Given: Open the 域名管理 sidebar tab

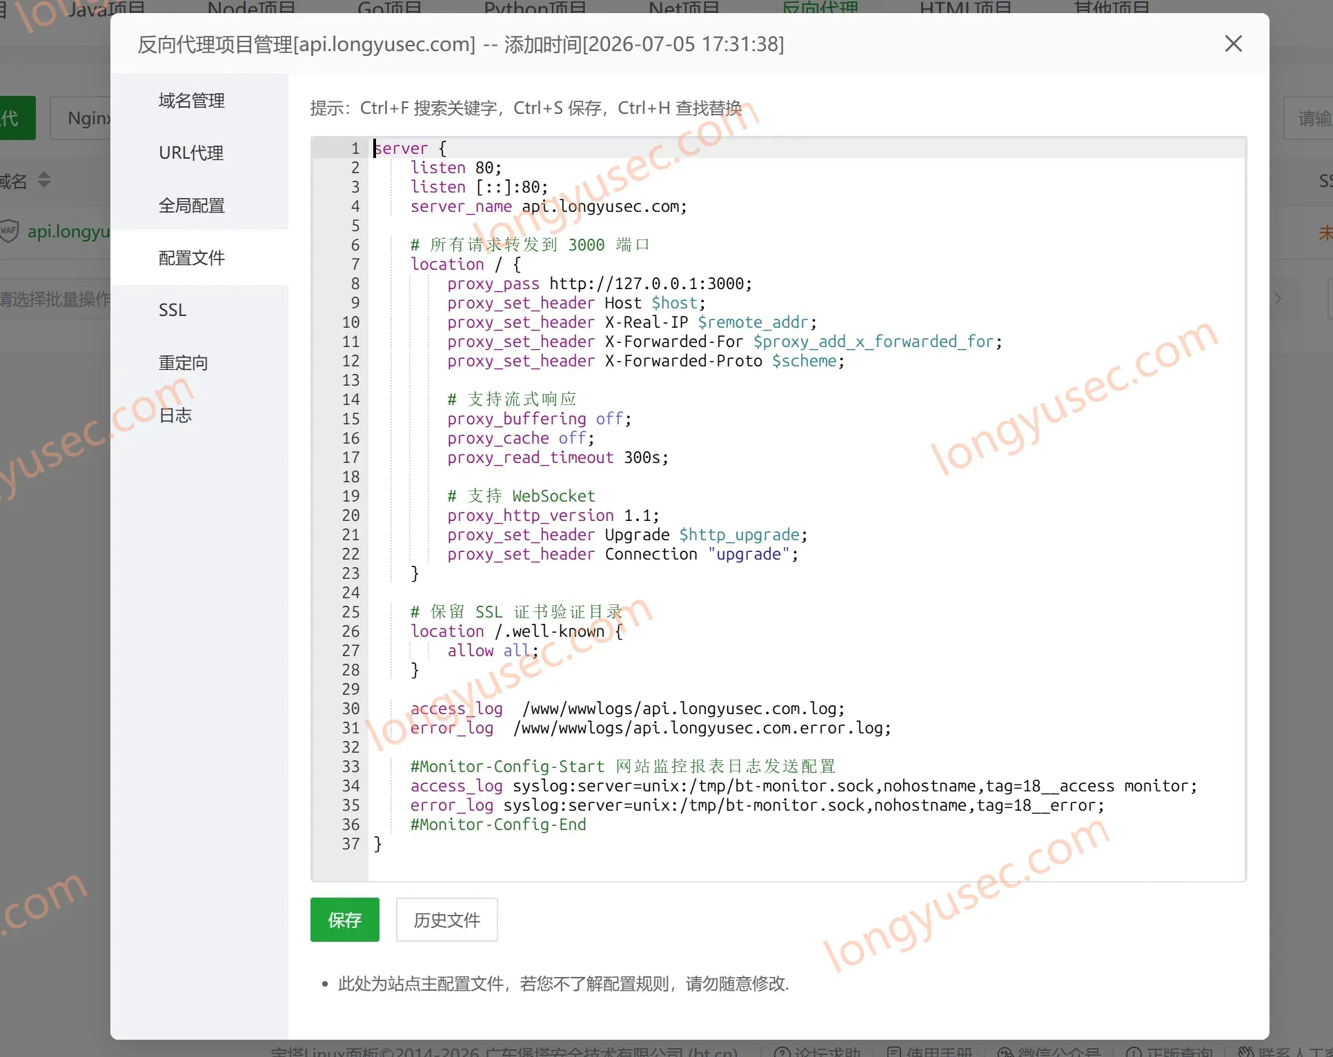Looking at the screenshot, I should click(192, 100).
